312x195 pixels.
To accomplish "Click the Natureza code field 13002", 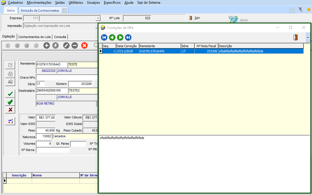I will (44, 136).
